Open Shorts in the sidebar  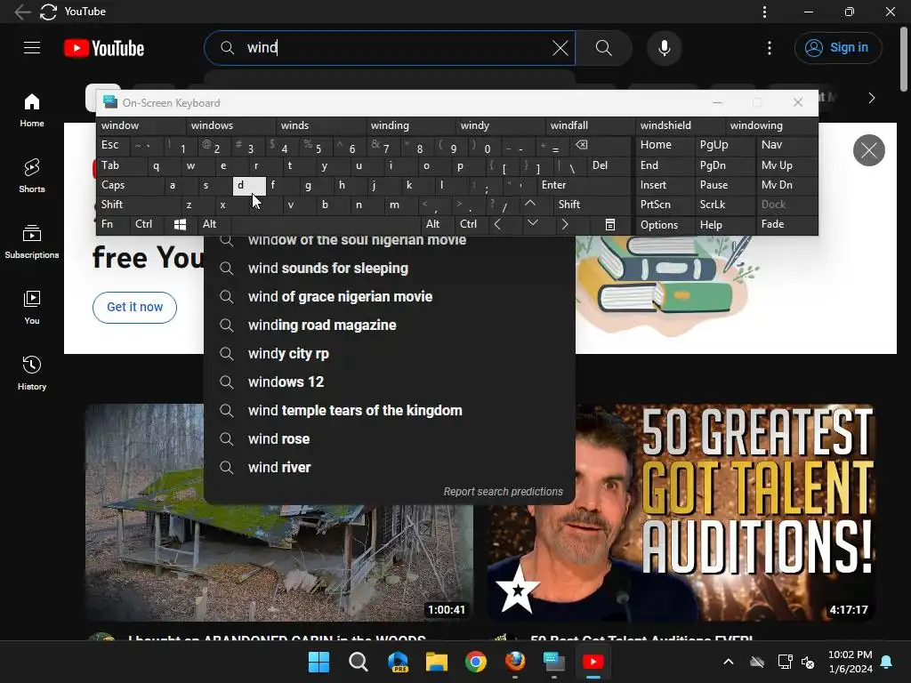pos(32,175)
